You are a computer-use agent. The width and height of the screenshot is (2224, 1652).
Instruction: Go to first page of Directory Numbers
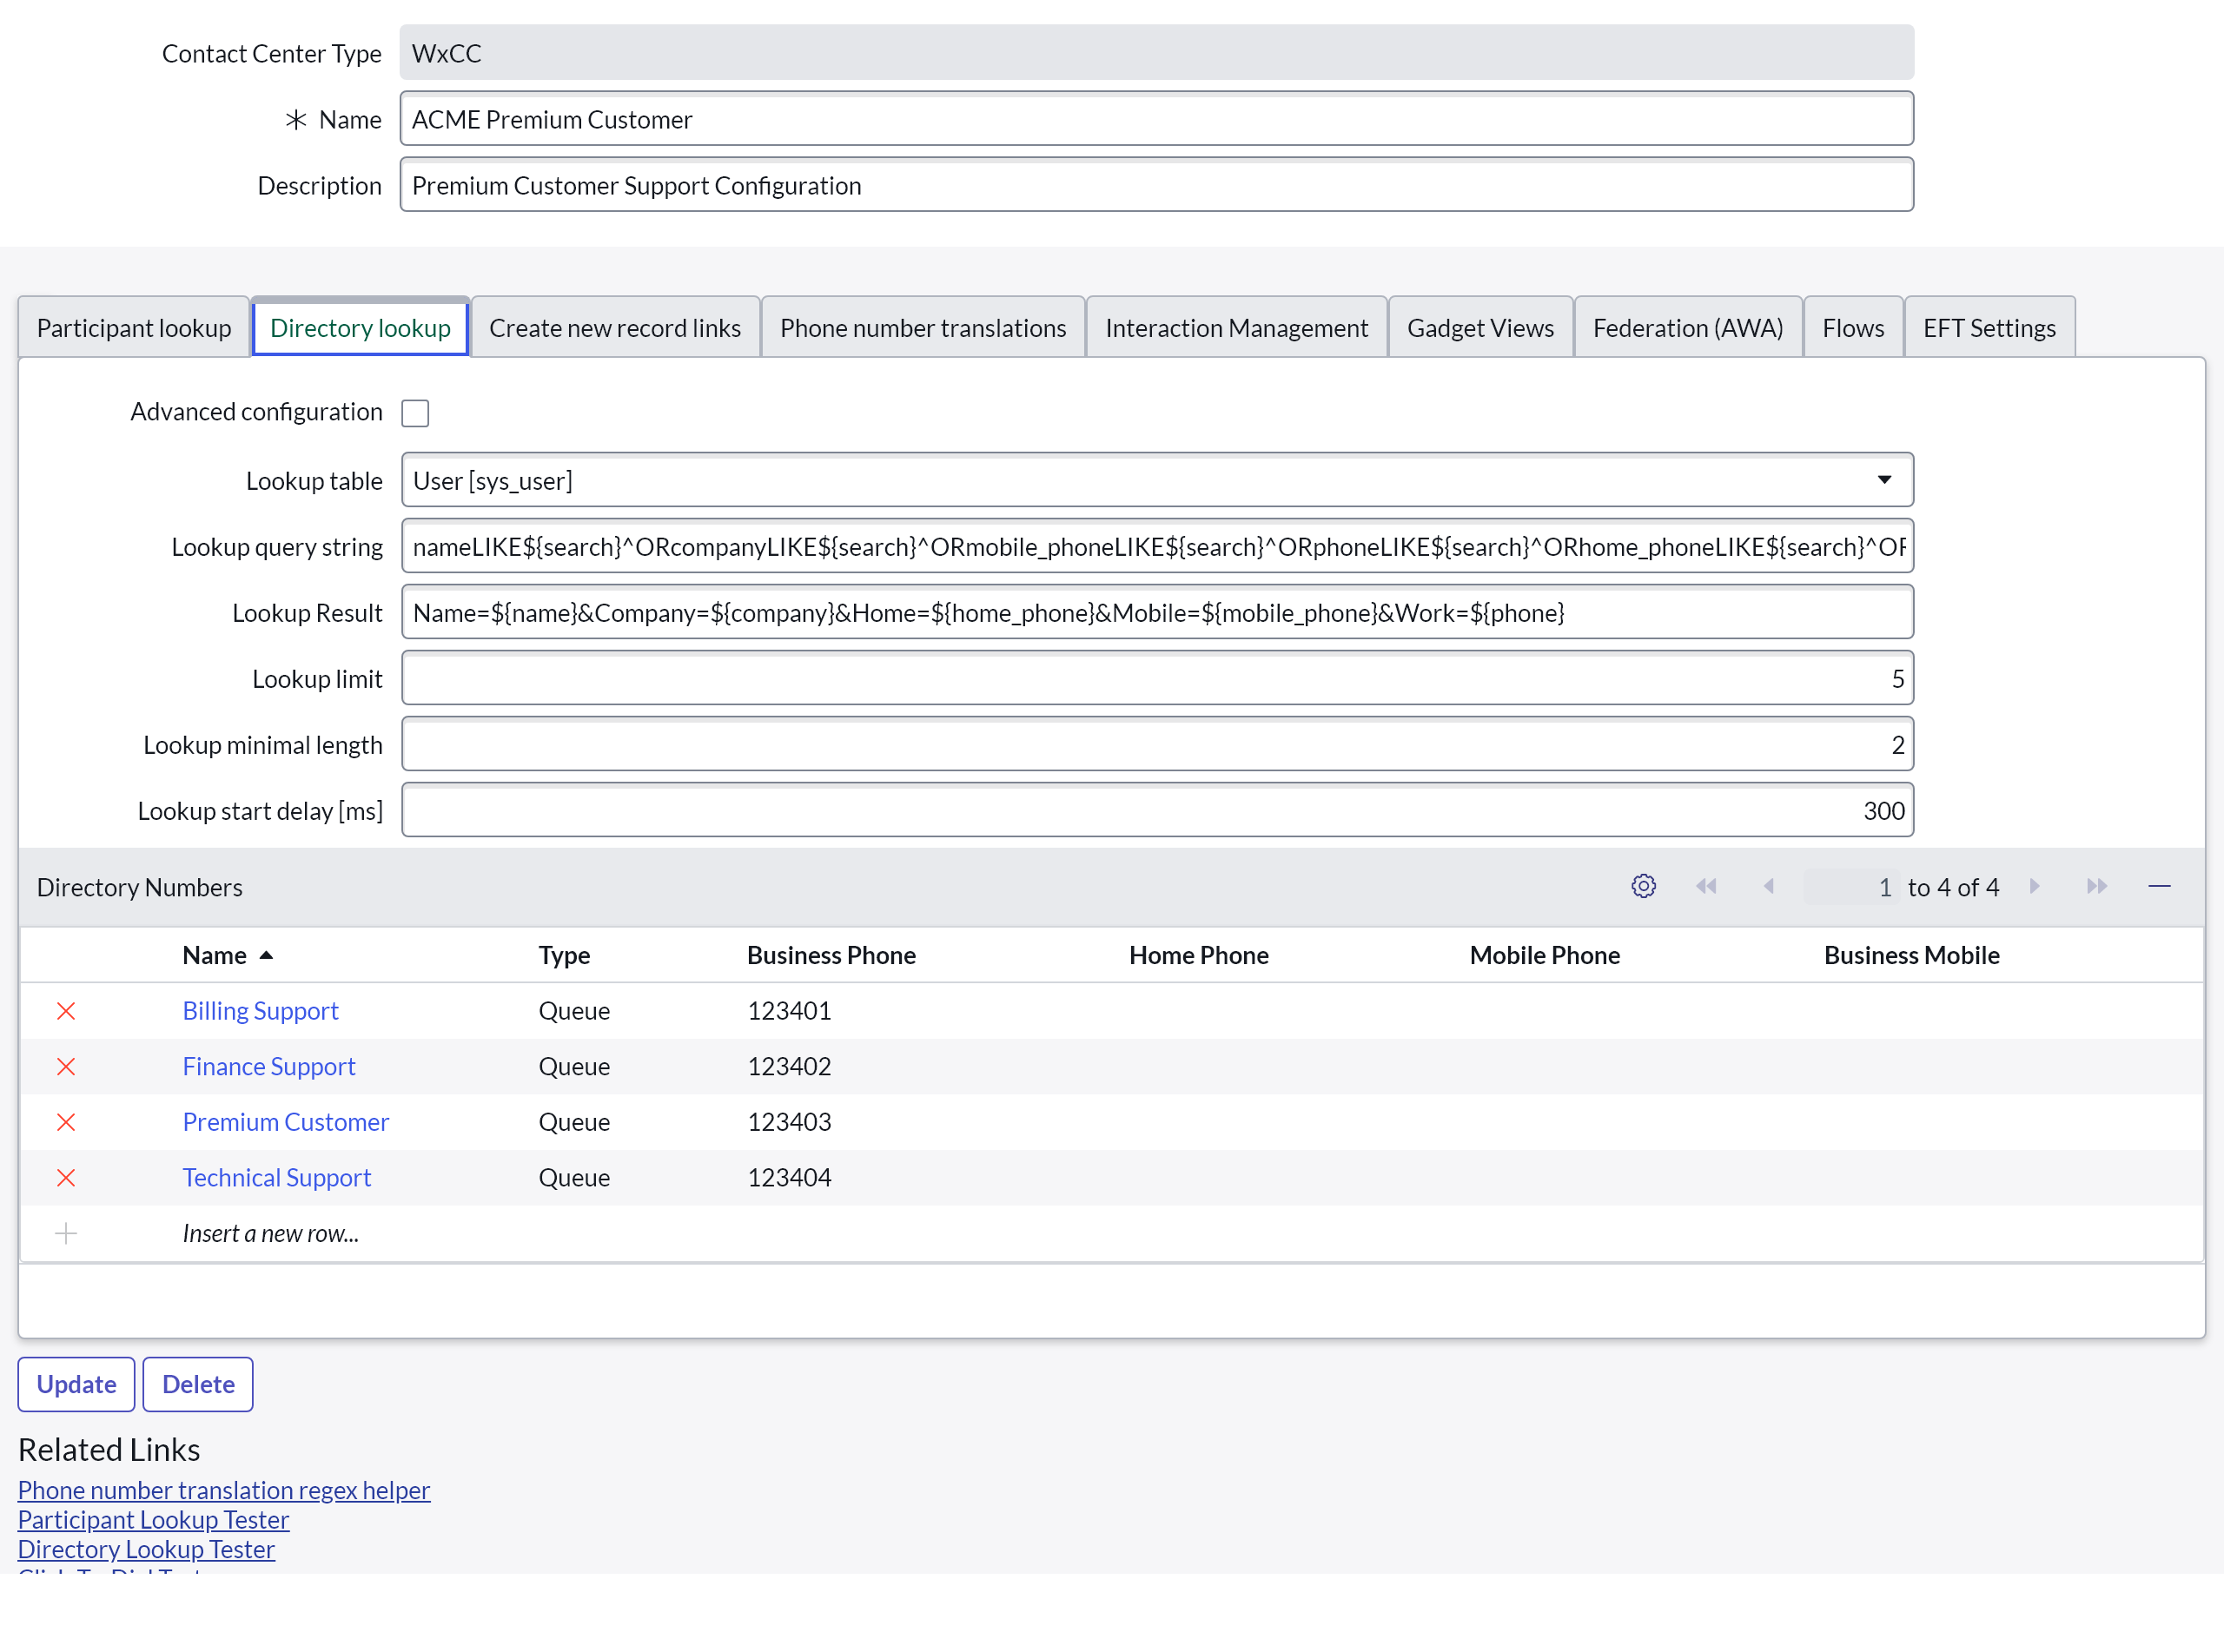tap(1706, 886)
